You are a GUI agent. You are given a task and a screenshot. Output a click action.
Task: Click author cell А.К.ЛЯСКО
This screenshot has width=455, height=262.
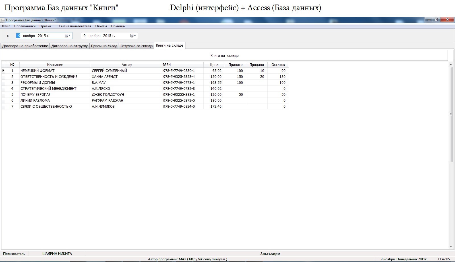click(x=127, y=88)
